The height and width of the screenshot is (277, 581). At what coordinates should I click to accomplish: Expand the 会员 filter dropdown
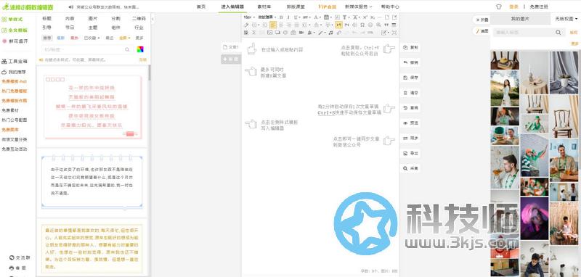click(x=124, y=38)
